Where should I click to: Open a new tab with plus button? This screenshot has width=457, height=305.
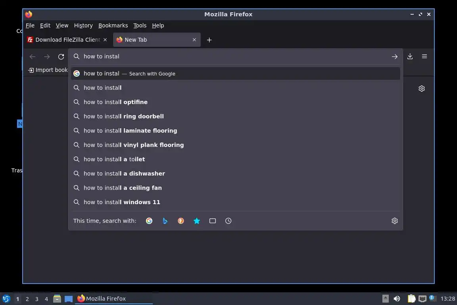(209, 40)
